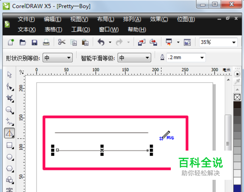Open the 编辑(E) menu
Image resolution: width=244 pixels, height=192 pixels.
[x=53, y=19]
